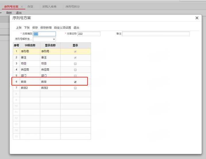Click the 字段名称 column header

point(30,45)
